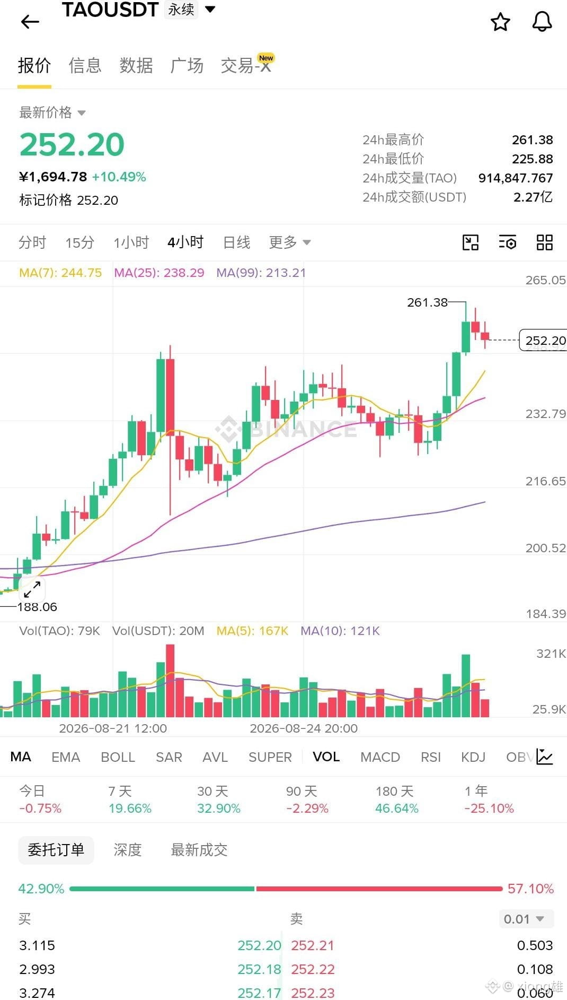This screenshot has height=1000, width=567.
Task: Select the bid price 252.20 row
Action: [150, 945]
